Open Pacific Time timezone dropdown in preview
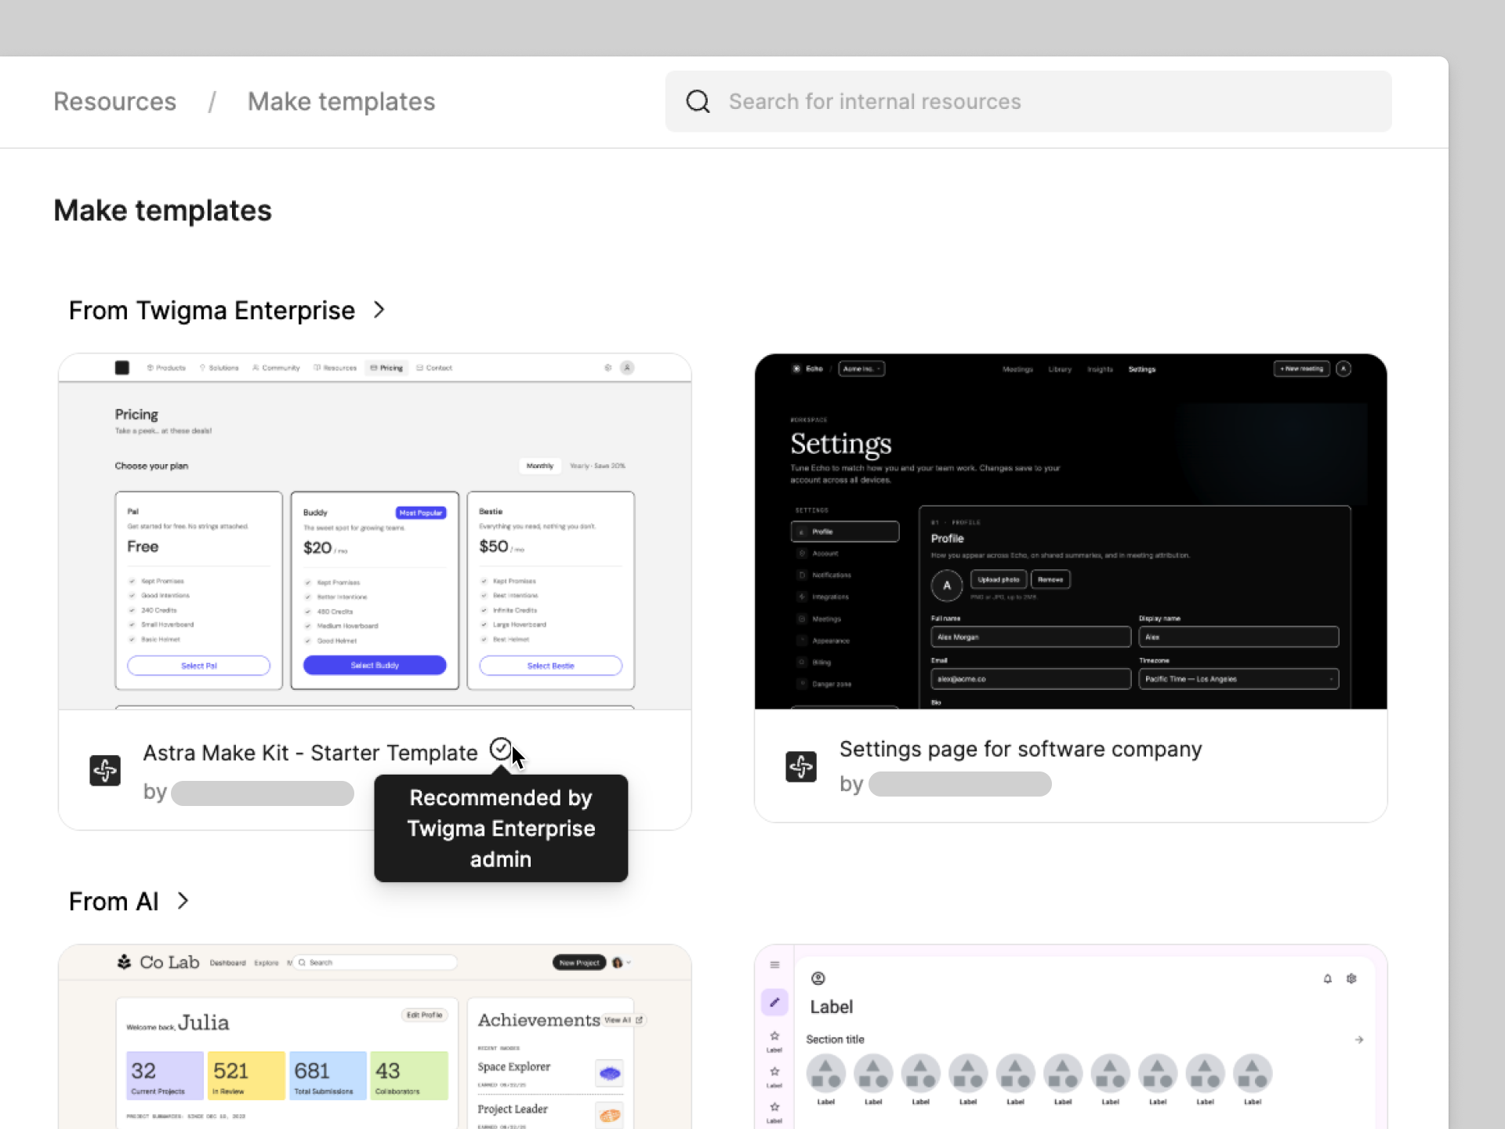This screenshot has width=1505, height=1129. [1238, 679]
